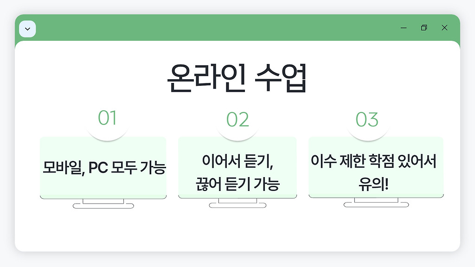The image size is (475, 267).
Task: Select the 02 number badge
Action: [237, 119]
